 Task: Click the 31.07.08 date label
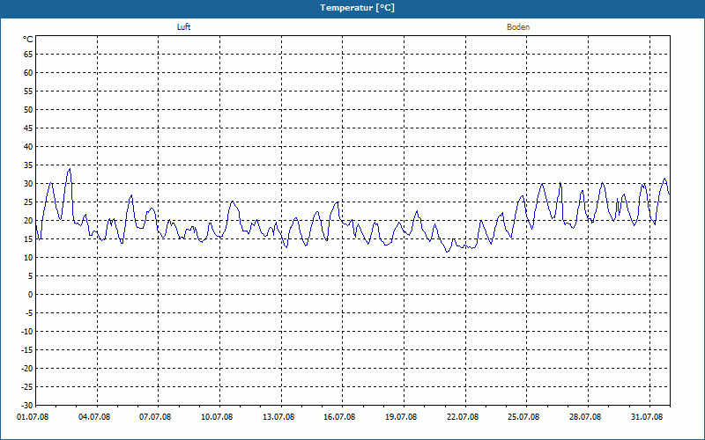pos(647,416)
